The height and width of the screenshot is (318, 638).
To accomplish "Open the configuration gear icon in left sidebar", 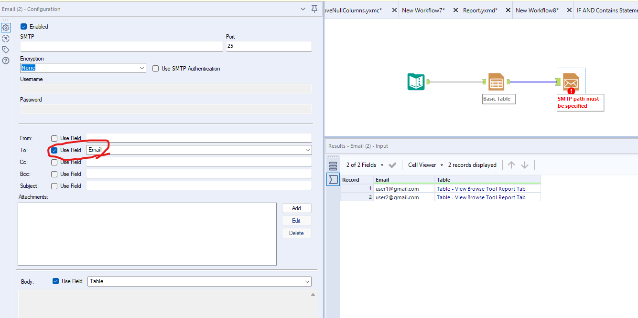I will click(6, 27).
